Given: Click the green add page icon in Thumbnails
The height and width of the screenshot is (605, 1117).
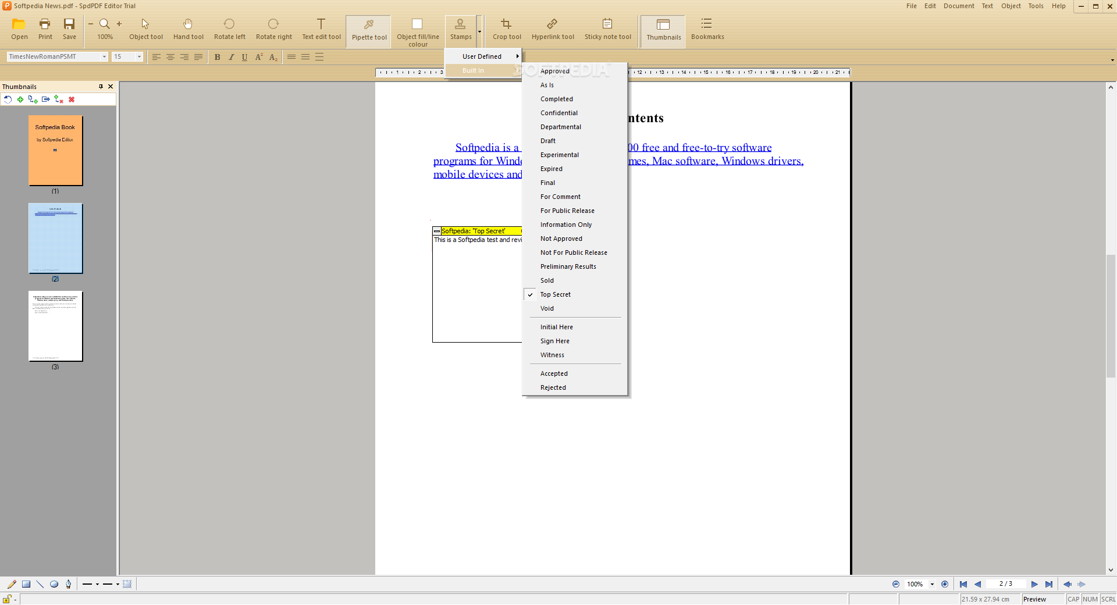Looking at the screenshot, I should (x=20, y=99).
